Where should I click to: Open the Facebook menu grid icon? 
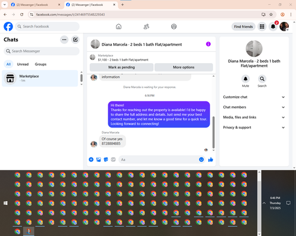point(262,27)
